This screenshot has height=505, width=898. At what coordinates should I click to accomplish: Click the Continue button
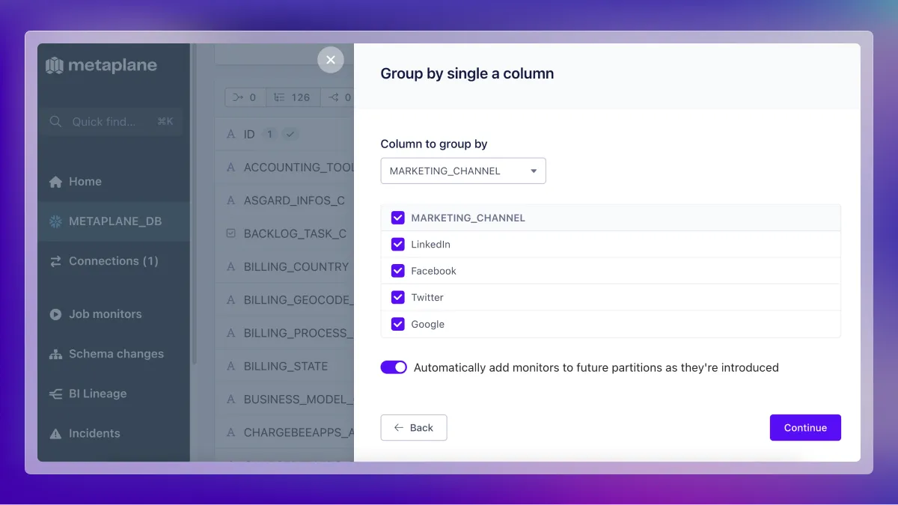coord(805,428)
